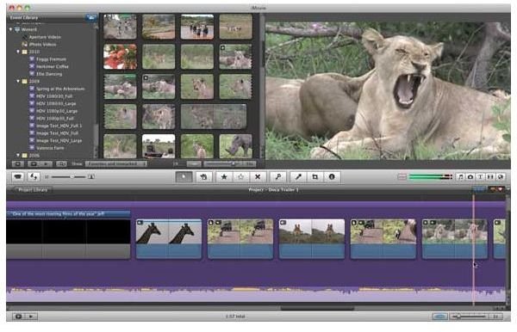Collapse the 2010 events folder

pyautogui.click(x=18, y=52)
